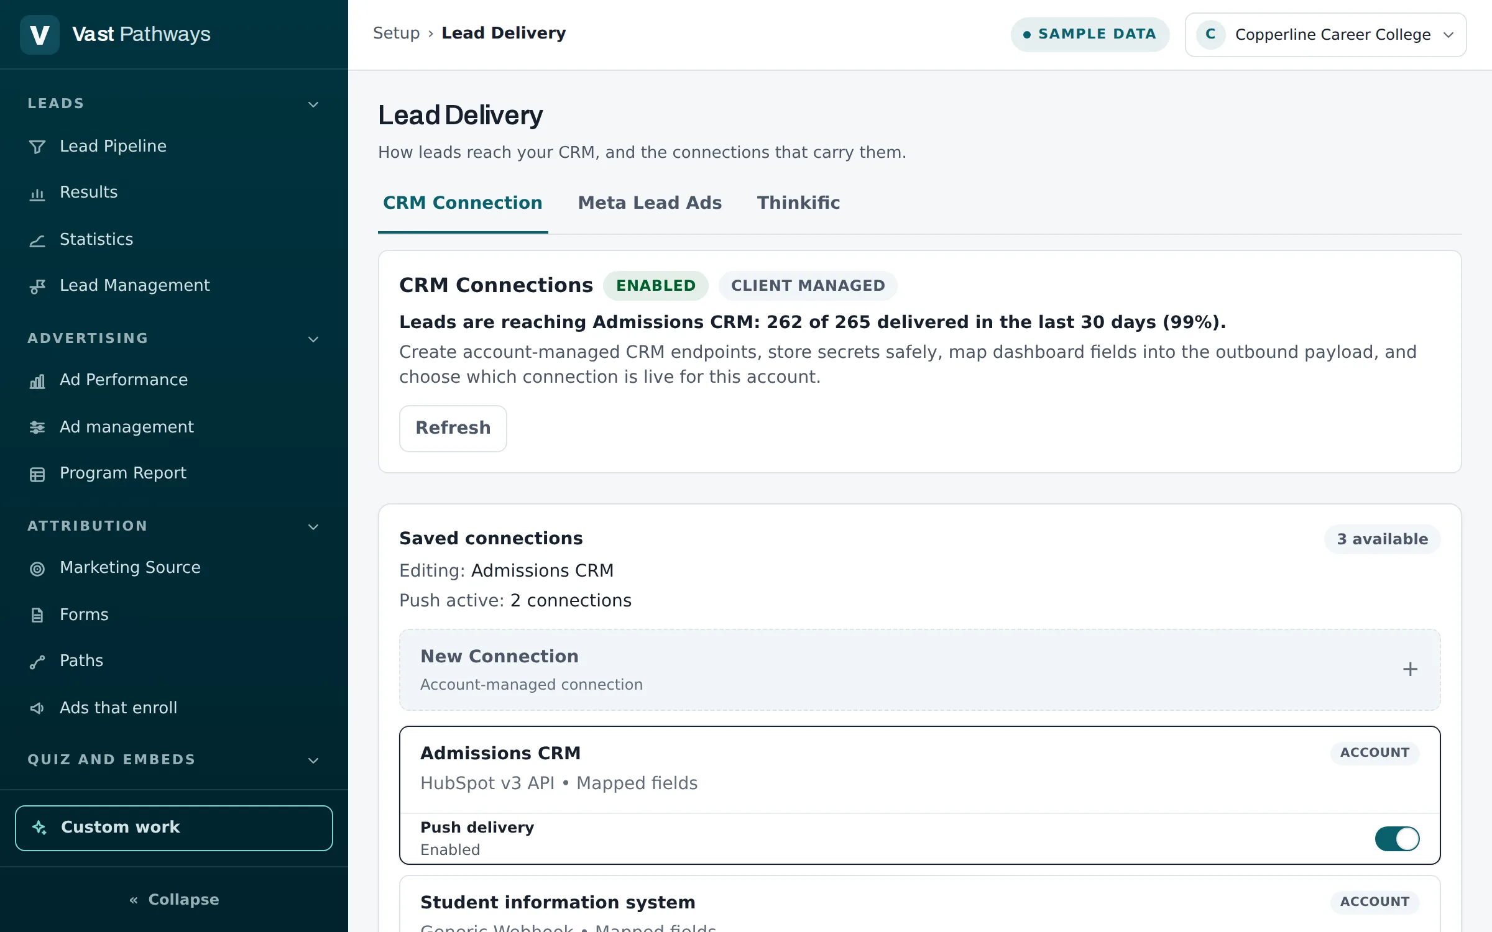Select the Admissions CRM connection card
The image size is (1492, 932).
pyautogui.click(x=919, y=795)
